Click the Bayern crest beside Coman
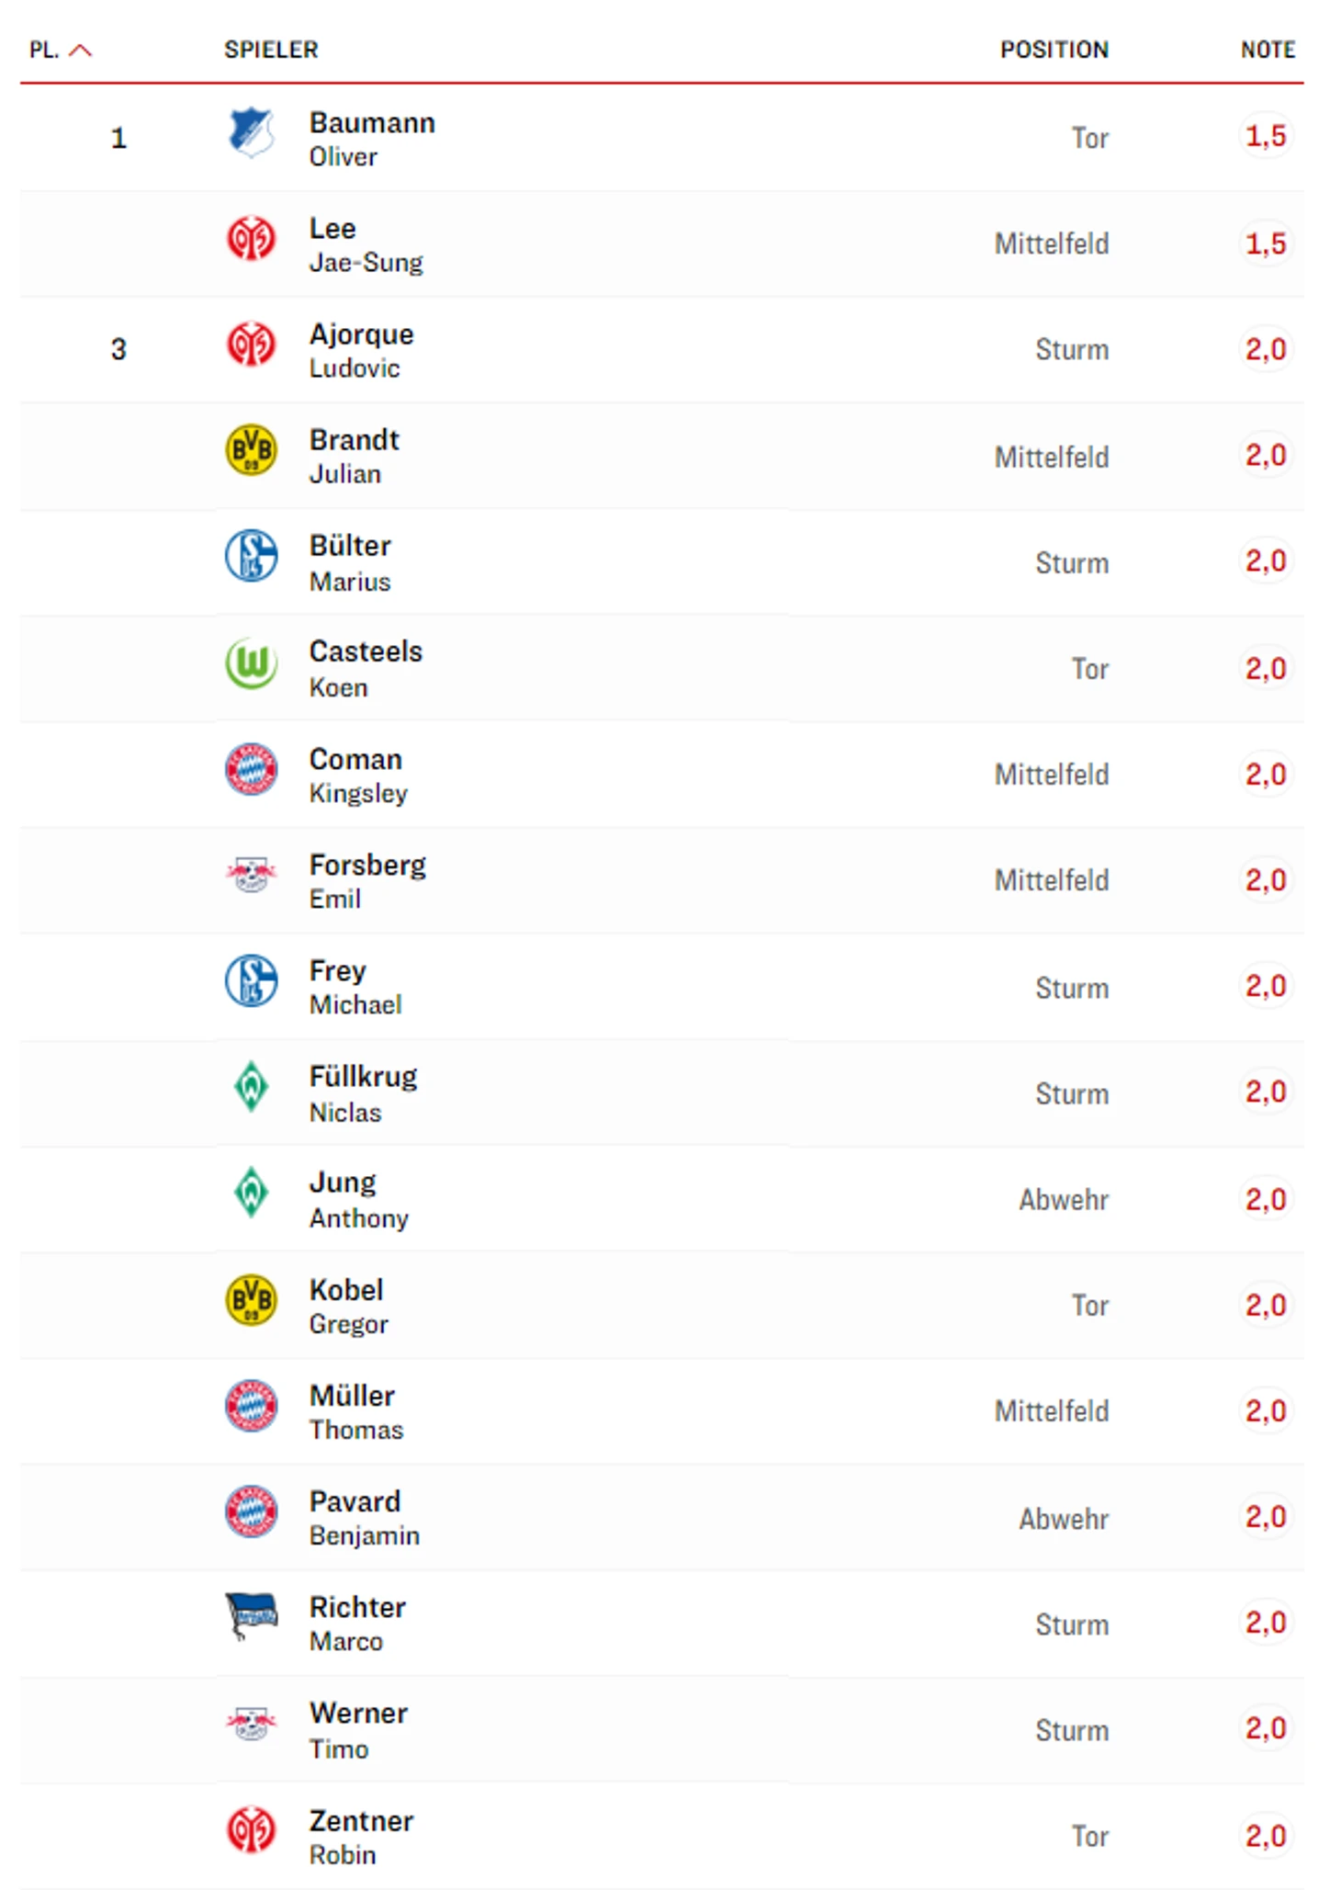This screenshot has height=1890, width=1341. (x=251, y=769)
